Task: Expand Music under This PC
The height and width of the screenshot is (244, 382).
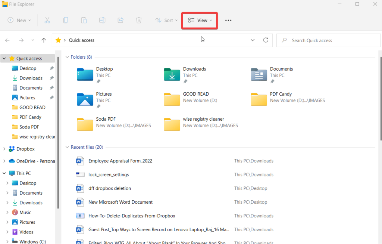Action: (7, 212)
